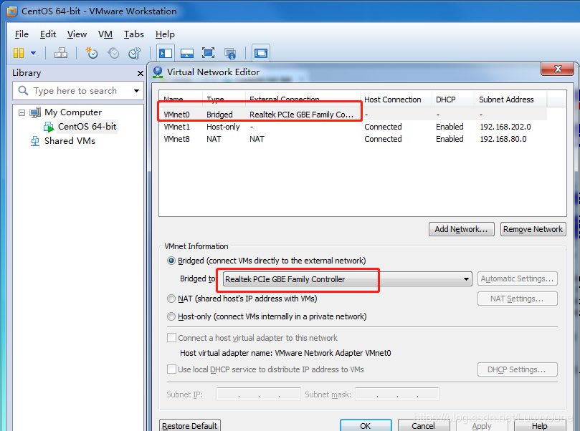The image size is (580, 431).
Task: Select the VMnet1 Host-only network row
Action: (x=353, y=127)
